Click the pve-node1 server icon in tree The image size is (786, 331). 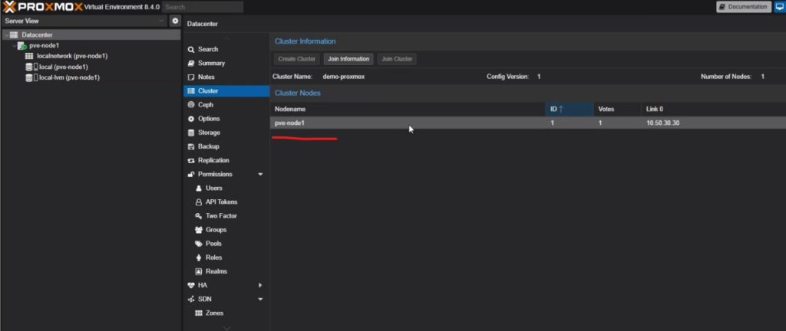[22, 46]
